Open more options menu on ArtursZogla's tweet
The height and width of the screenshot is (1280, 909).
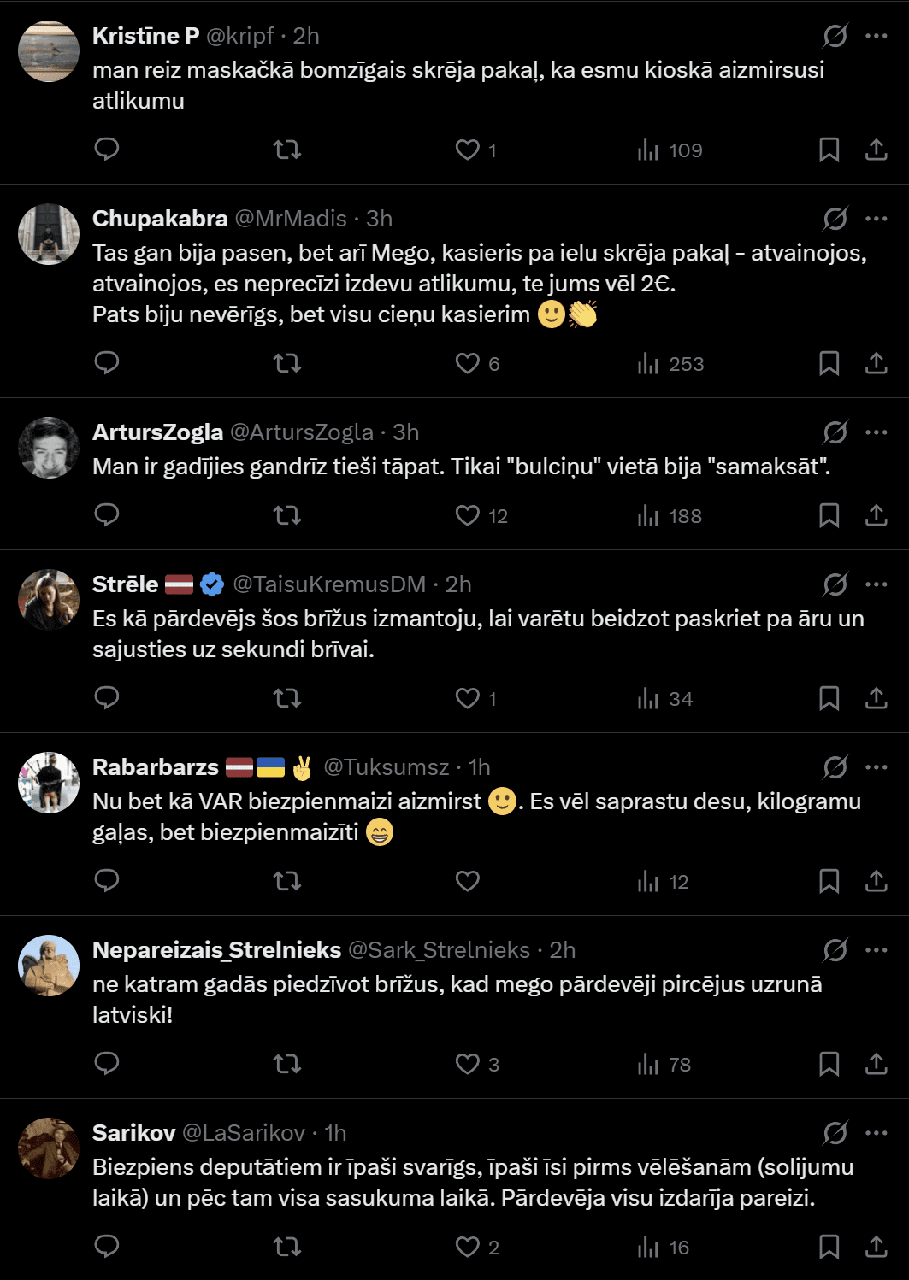(x=876, y=432)
